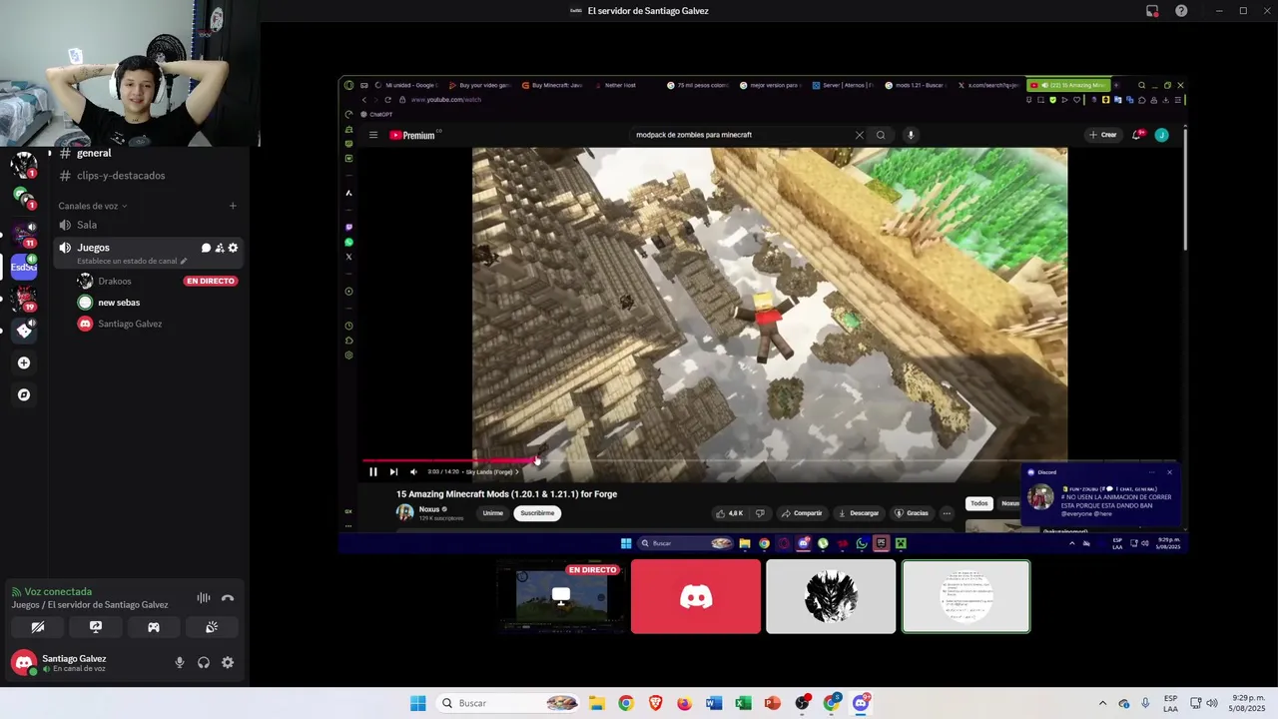Mute the YouTube player volume icon

(x=413, y=471)
